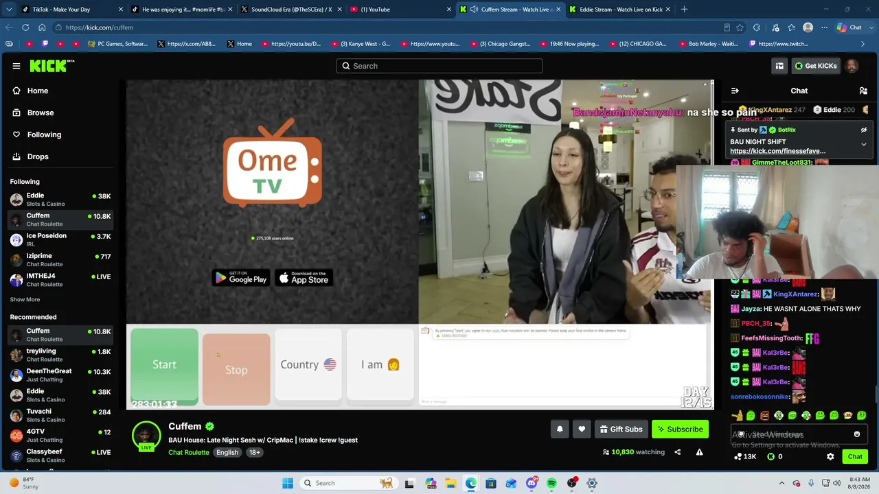The width and height of the screenshot is (879, 494).
Task: Open DeenTheGreat in Recommended
Action: pos(60,375)
